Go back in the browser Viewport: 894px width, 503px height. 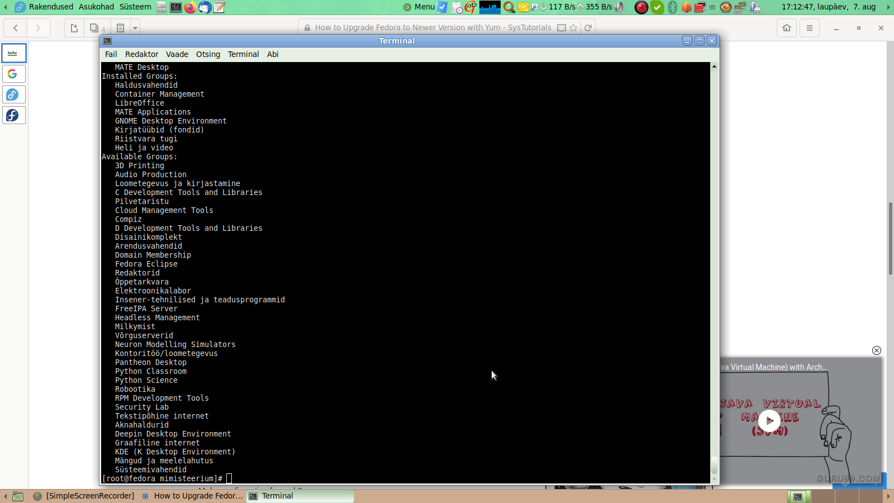coord(16,28)
